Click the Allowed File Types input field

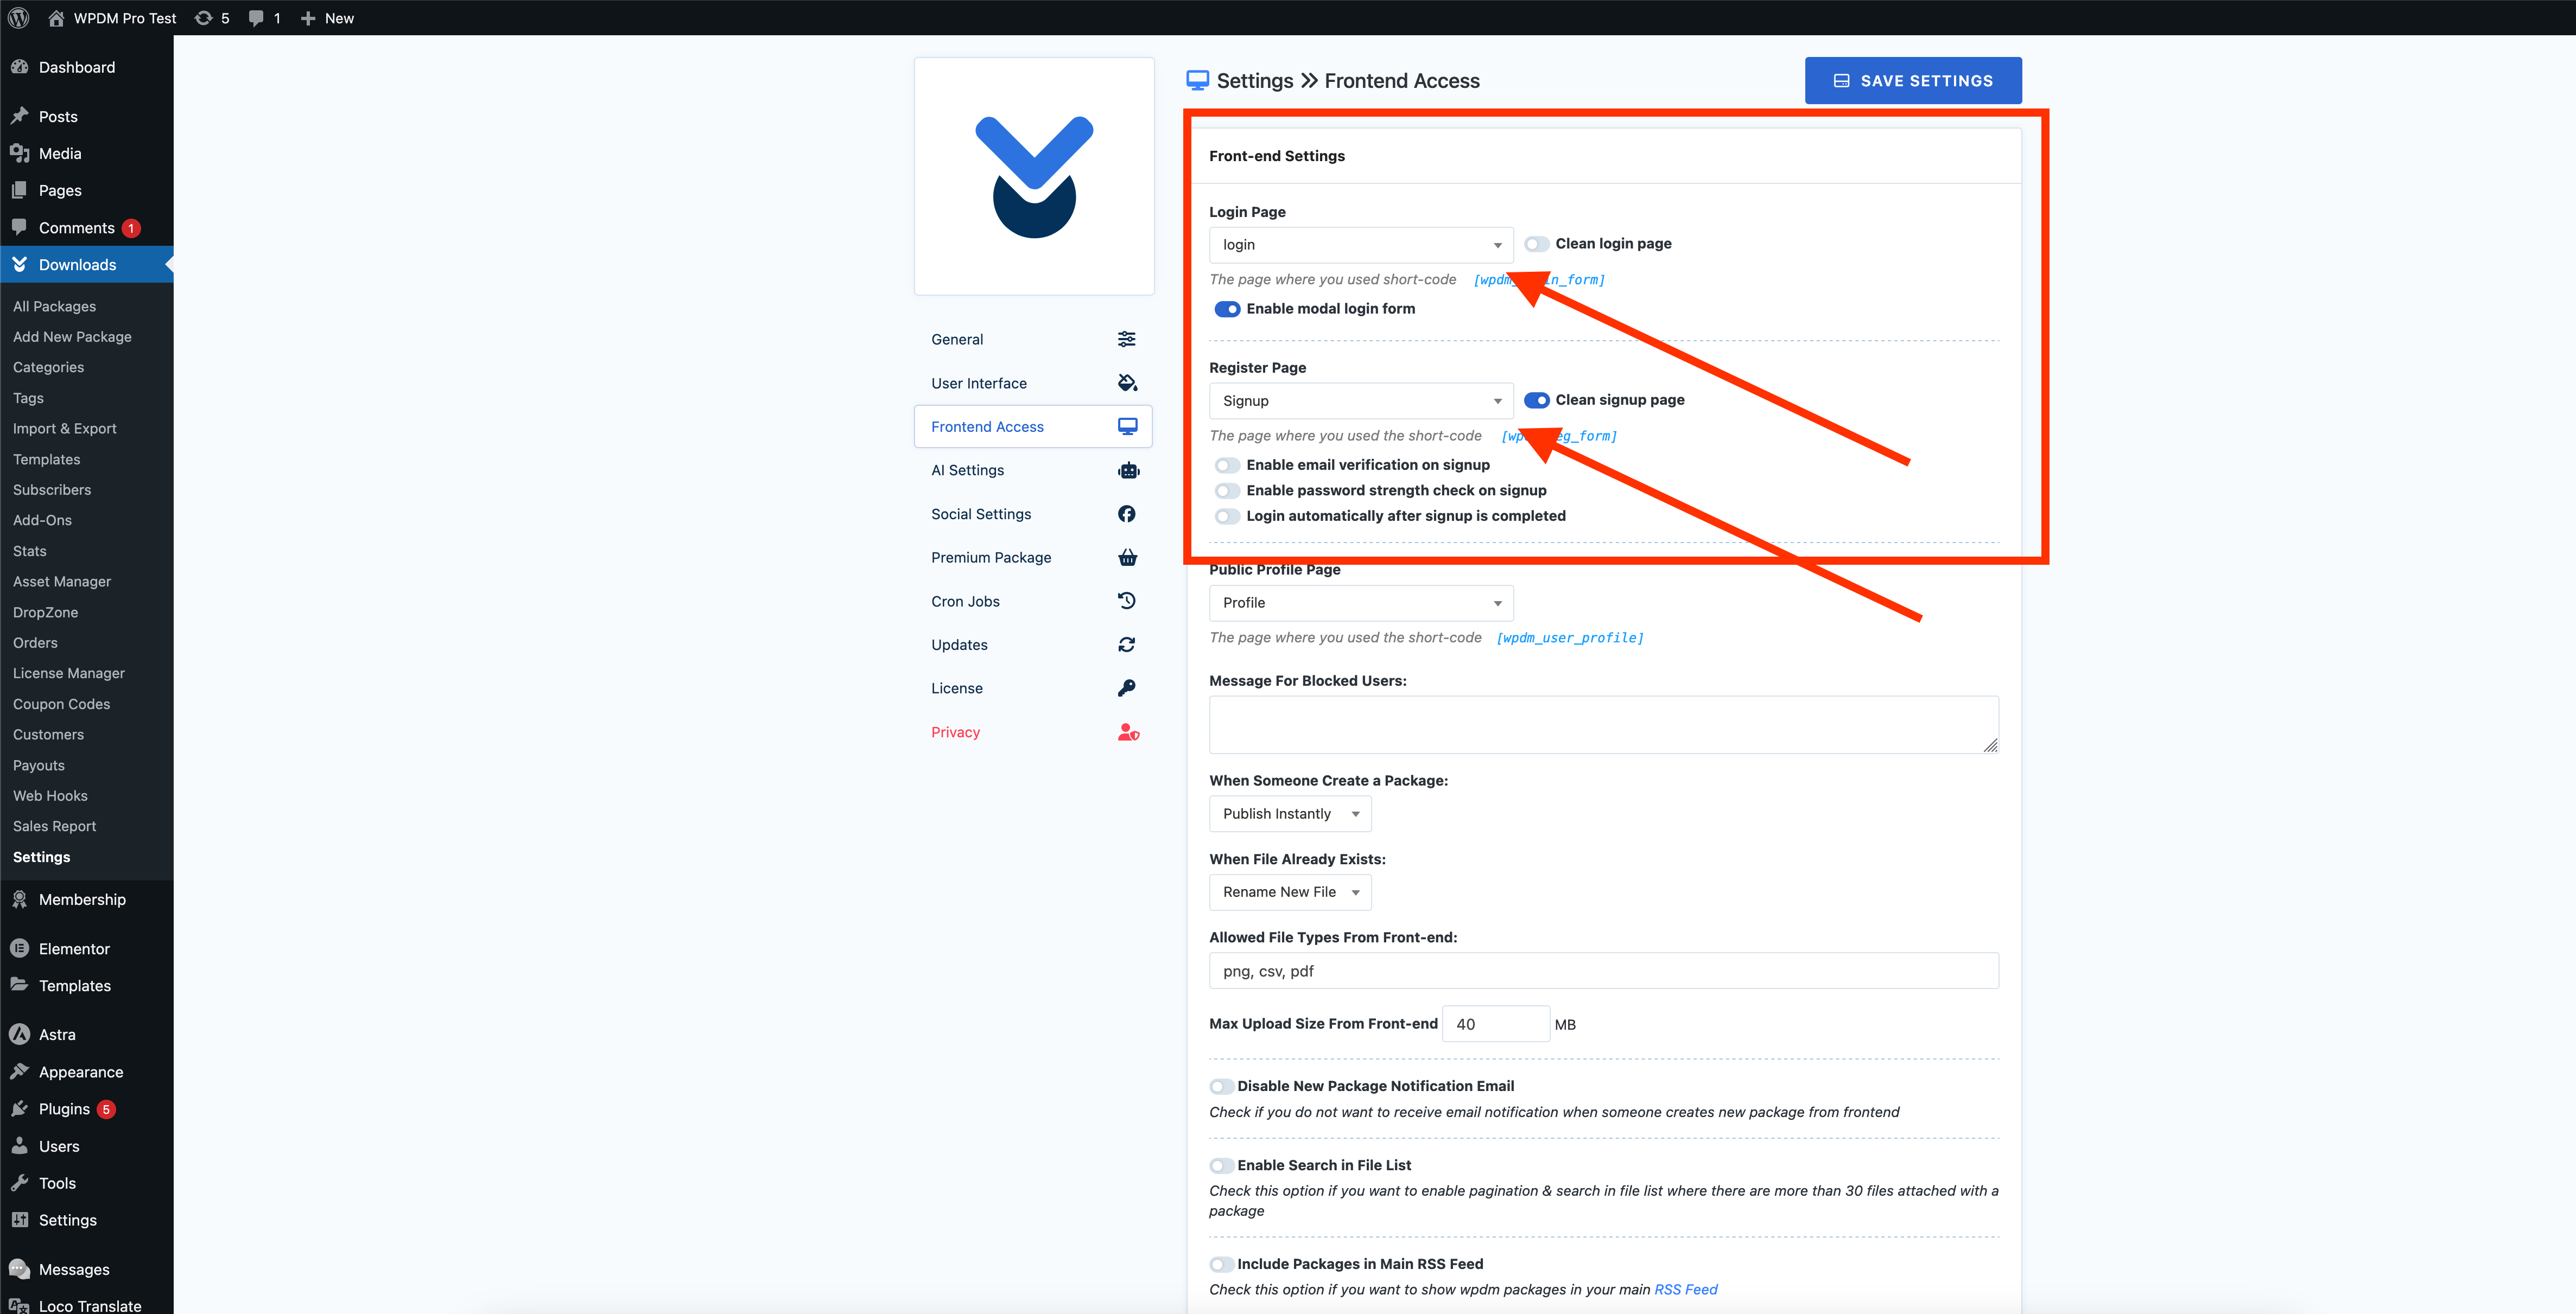[x=1604, y=971]
